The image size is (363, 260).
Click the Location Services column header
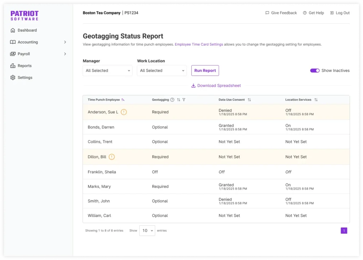pyautogui.click(x=298, y=100)
